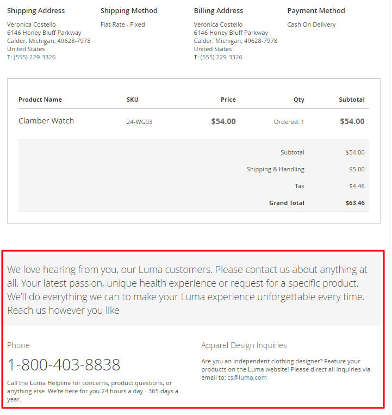The width and height of the screenshot is (392, 415).
Task: Click the Tax amount $4.46
Action: [357, 186]
